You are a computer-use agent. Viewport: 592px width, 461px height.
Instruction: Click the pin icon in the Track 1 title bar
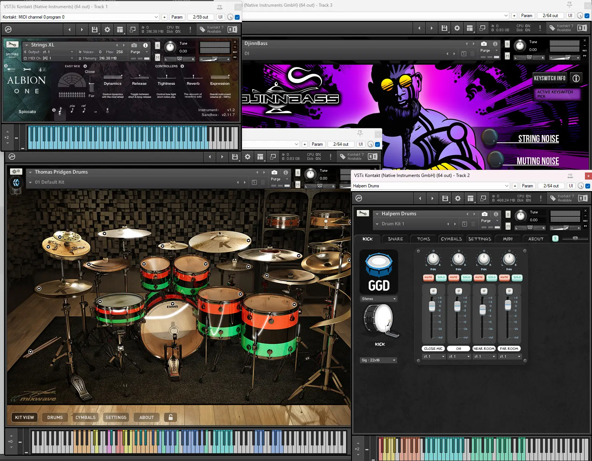pyautogui.click(x=220, y=7)
